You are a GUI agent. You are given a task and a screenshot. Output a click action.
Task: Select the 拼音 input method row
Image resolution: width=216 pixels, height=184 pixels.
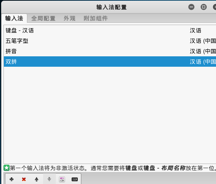[110, 51]
